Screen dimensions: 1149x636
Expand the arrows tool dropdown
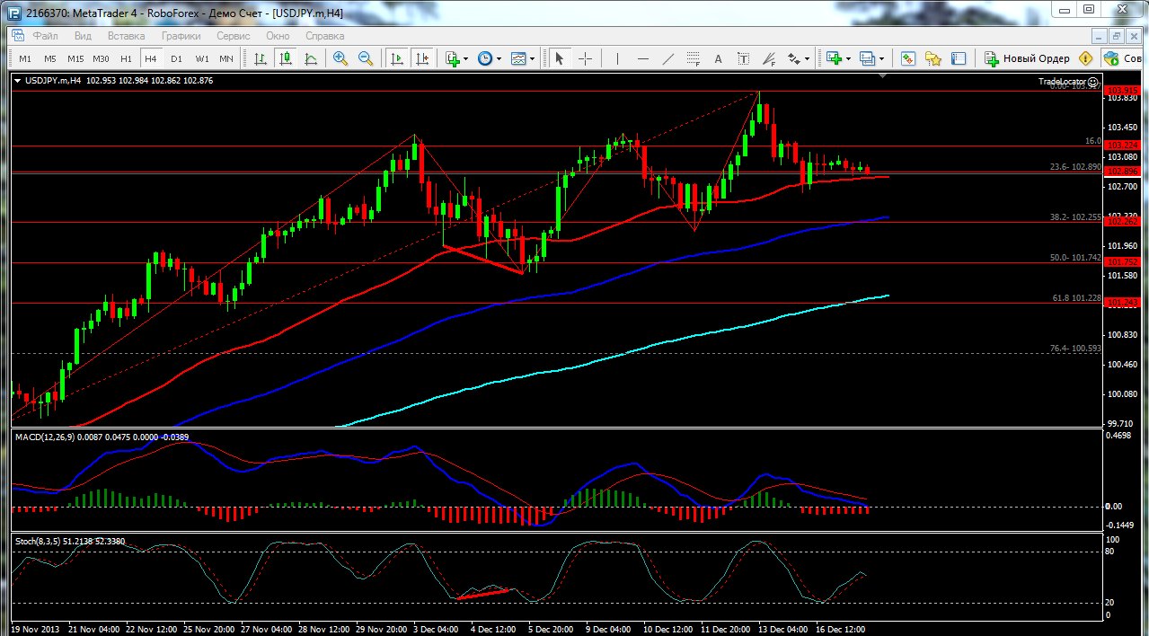pos(807,59)
